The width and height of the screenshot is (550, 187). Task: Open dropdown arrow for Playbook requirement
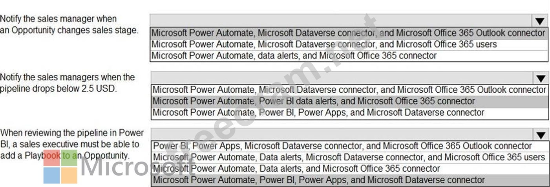tap(541, 136)
